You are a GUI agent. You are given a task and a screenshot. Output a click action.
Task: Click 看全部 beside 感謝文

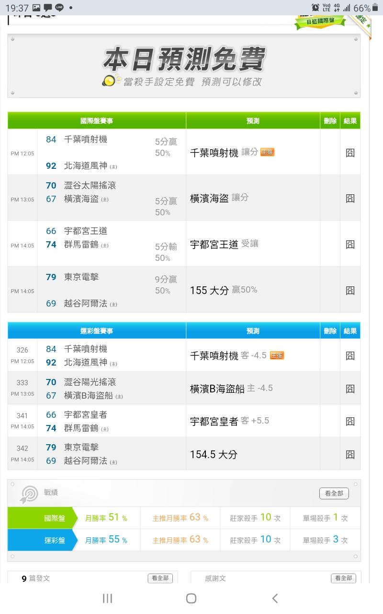[x=343, y=579]
